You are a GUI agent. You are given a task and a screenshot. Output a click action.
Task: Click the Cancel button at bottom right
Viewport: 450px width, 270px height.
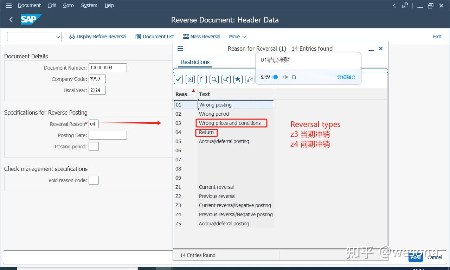point(435,257)
